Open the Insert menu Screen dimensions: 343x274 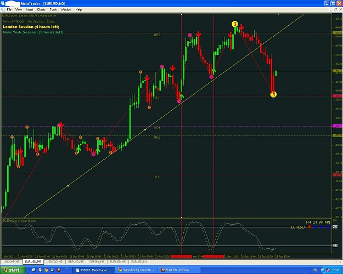(x=30, y=10)
